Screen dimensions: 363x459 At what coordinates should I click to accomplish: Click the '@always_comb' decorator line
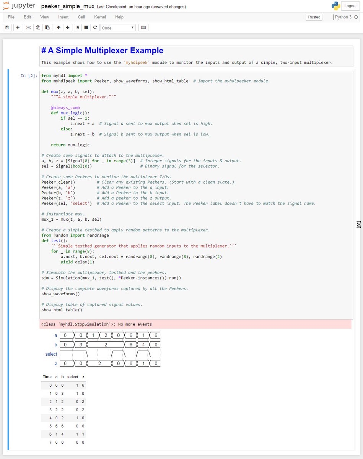tap(65, 108)
